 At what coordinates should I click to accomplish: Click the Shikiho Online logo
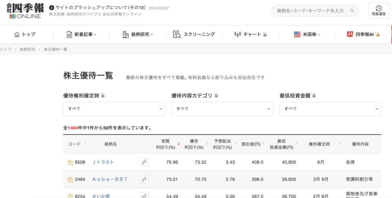tap(25, 11)
